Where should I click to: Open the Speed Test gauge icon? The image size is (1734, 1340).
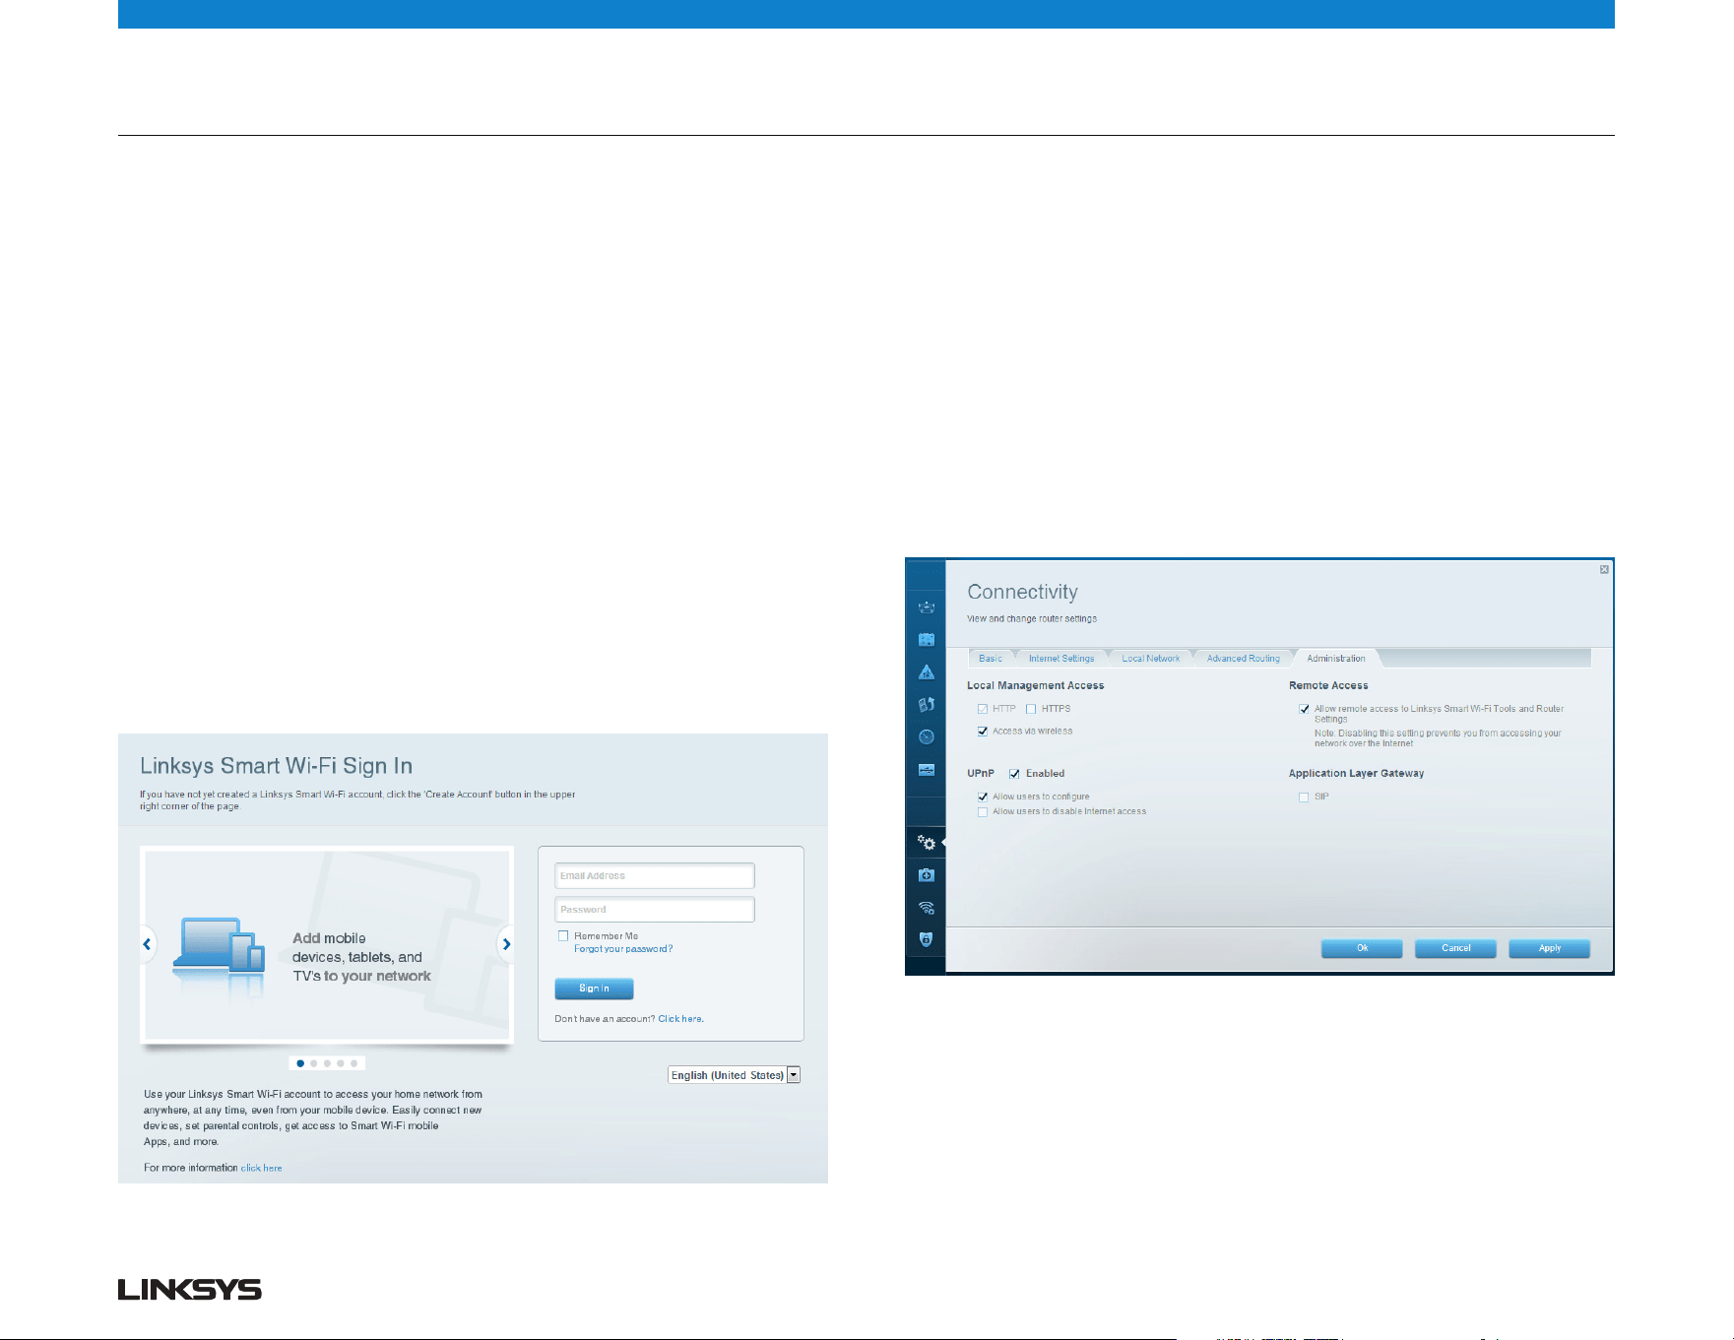926,737
